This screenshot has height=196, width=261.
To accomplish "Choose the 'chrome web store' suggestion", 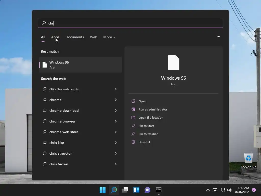I will pos(80,132).
